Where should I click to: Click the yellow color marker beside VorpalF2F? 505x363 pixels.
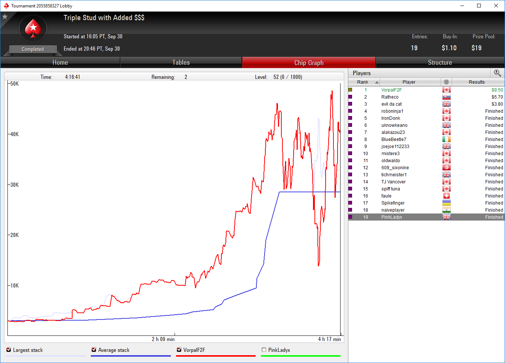(350, 90)
